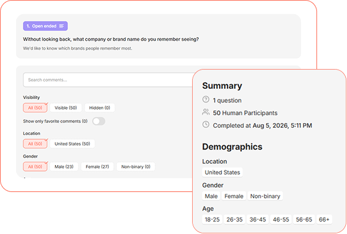The image size is (347, 234).
Task: Focus the Search comments field
Action: pyautogui.click(x=108, y=80)
